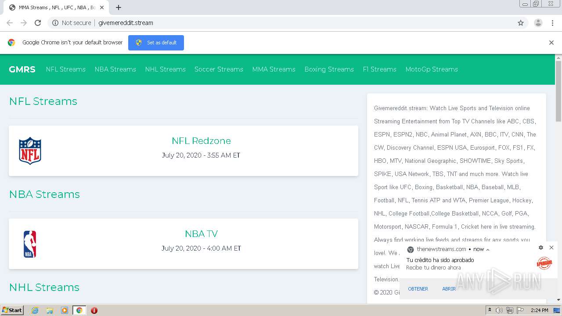Open the Chrome profile avatar menu
Screen dimensions: 562x316
[x=538, y=23]
